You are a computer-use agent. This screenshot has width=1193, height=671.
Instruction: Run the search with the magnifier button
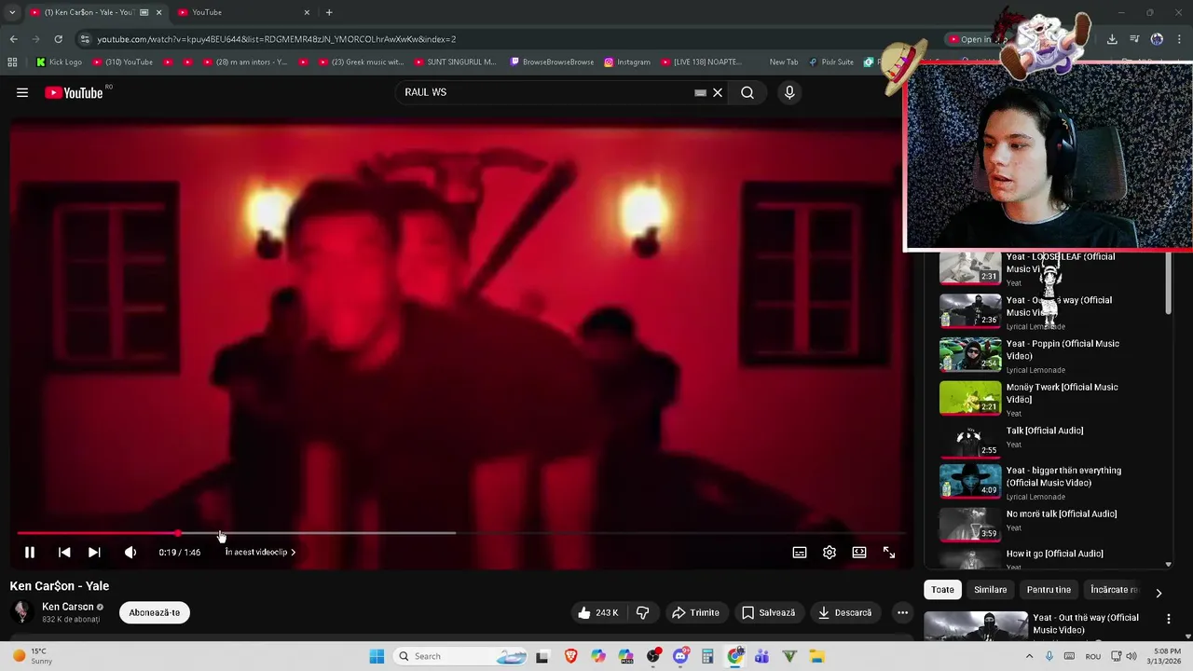(x=747, y=92)
